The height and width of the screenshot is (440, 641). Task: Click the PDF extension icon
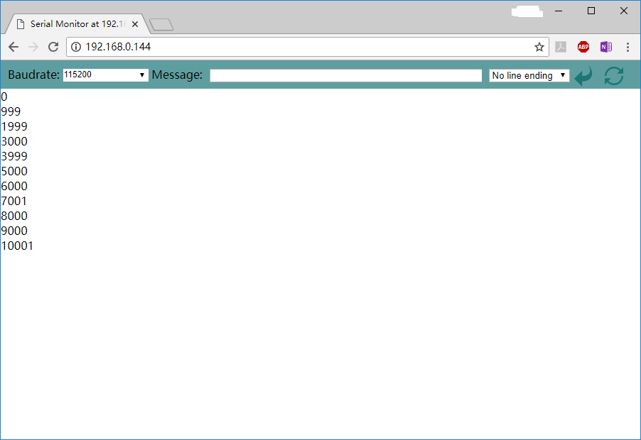561,47
